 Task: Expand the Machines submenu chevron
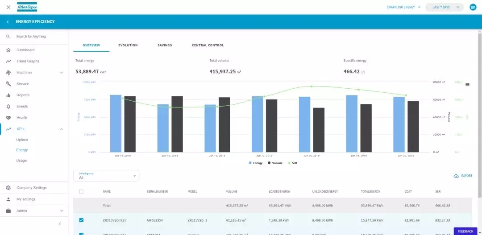coord(62,73)
